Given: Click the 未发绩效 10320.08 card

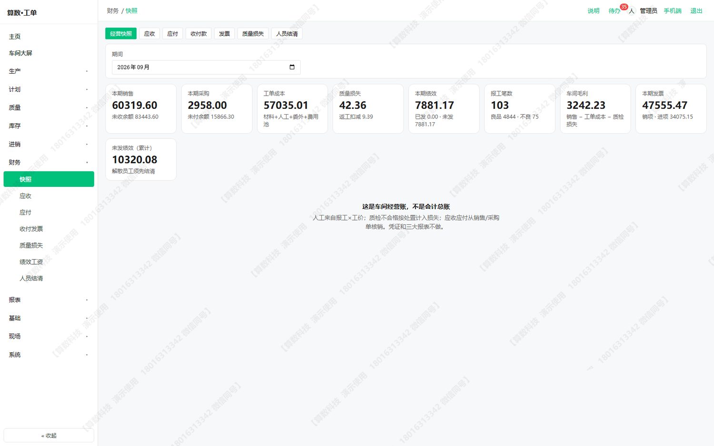Looking at the screenshot, I should coord(141,160).
